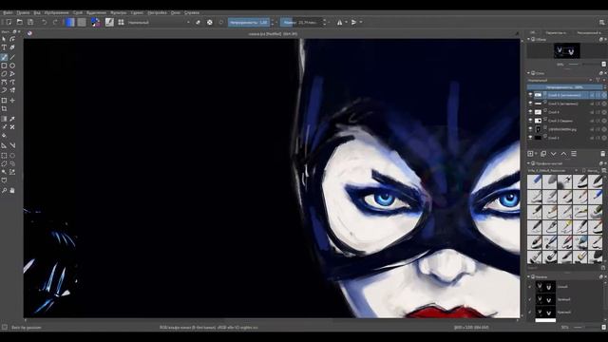Viewport: 608px width, 342px height.
Task: Select the Crop tool
Action: tap(4, 109)
